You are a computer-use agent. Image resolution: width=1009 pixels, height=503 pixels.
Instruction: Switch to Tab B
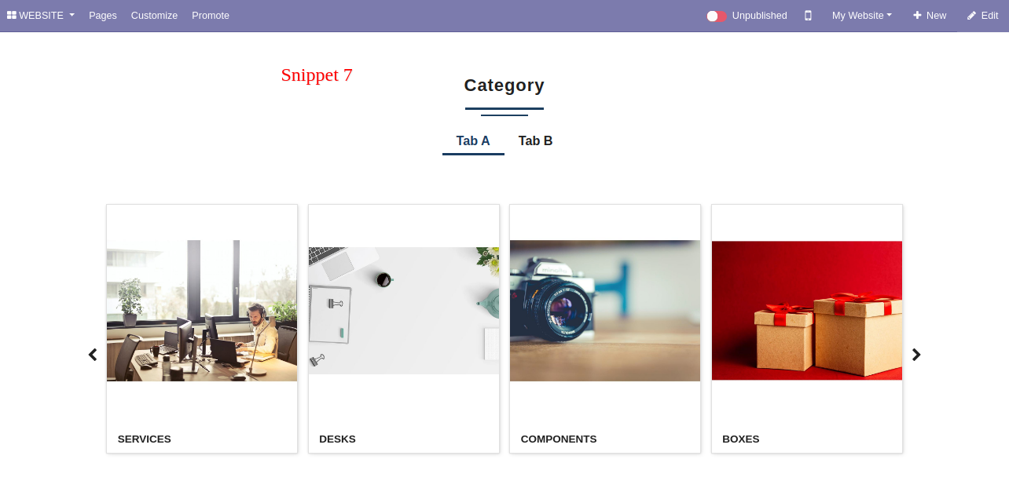536,141
